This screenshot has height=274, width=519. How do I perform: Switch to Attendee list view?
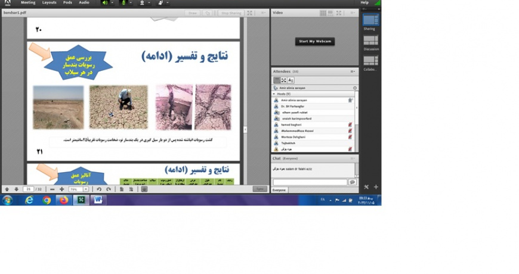click(277, 80)
